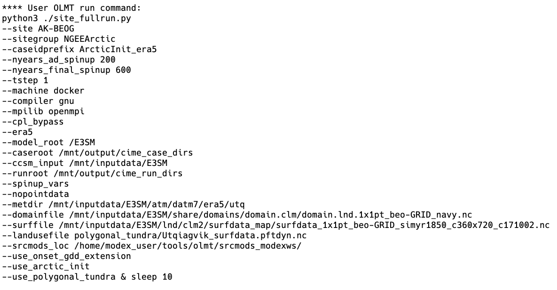Click the --metdir era5/utq path line

pos(123,204)
